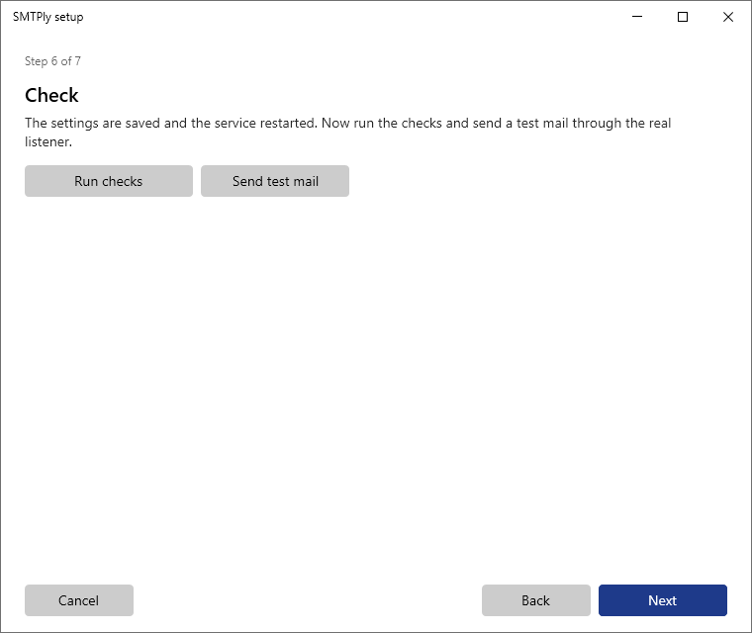Click the "Step 6 of 7" label
The width and height of the screenshot is (752, 633).
pos(52,61)
